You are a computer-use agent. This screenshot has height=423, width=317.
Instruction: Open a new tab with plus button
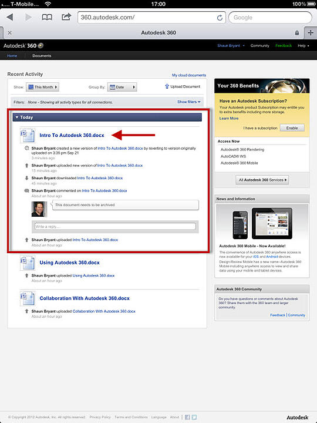pyautogui.click(x=311, y=33)
